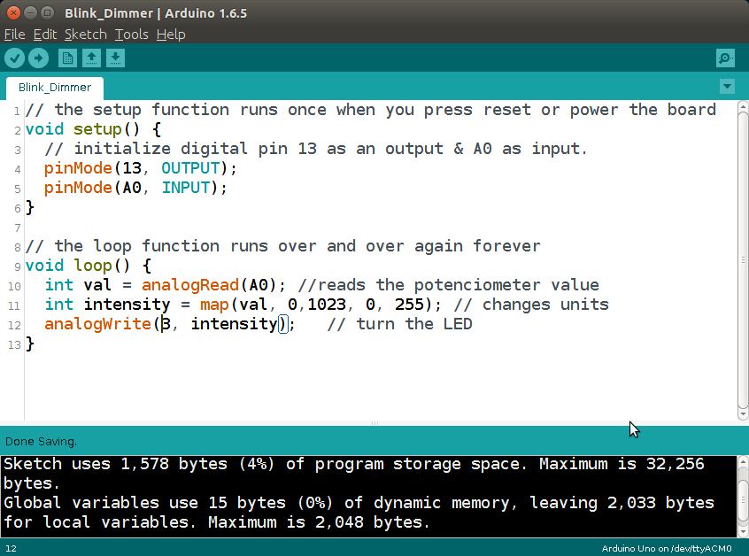
Task: Click 'int intensity' declaration on line 11
Action: tap(107, 305)
